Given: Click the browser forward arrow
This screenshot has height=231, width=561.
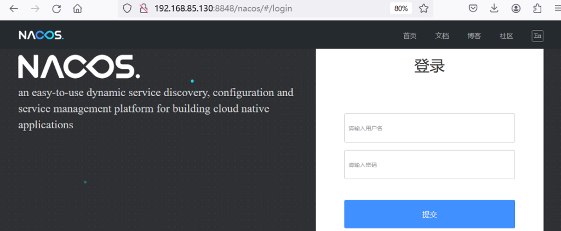Looking at the screenshot, I should pos(35,9).
